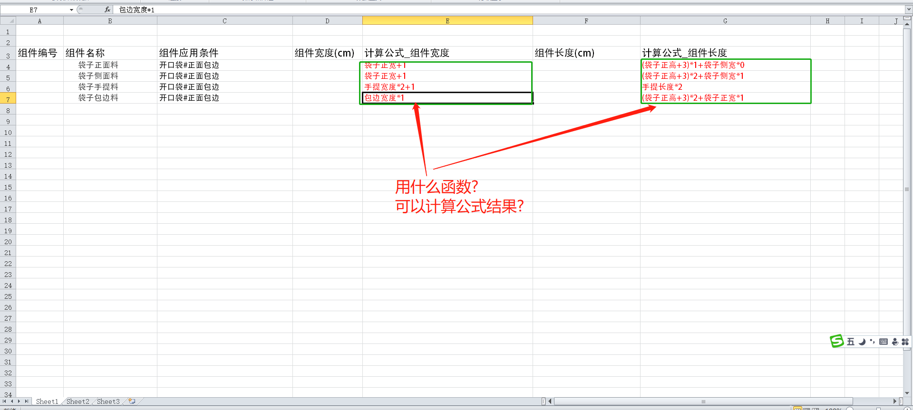The width and height of the screenshot is (913, 410).
Task: Select cell 袋子正面料
Action: click(110, 65)
